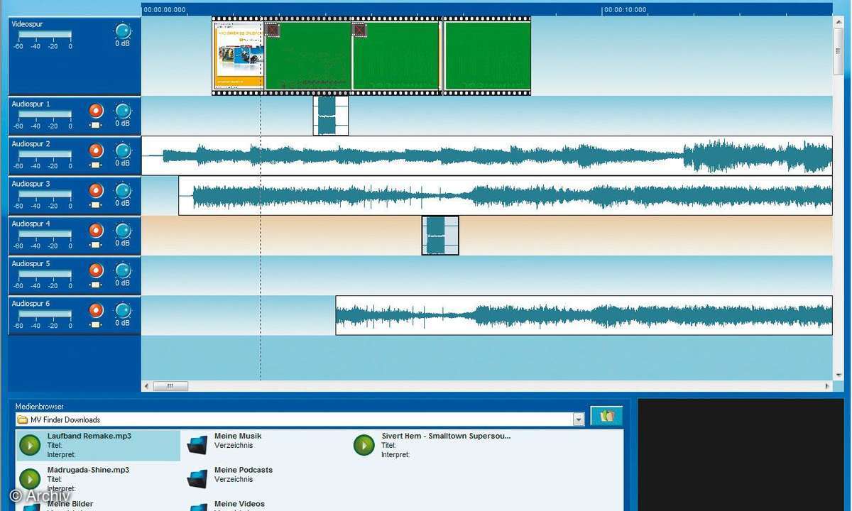
Task: Arm recording on Audiospur 1
Action: tap(97, 111)
